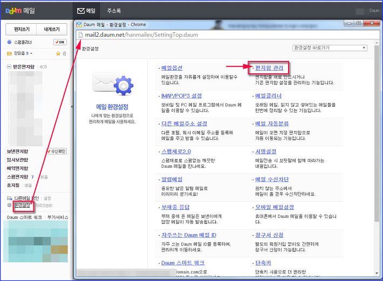Empty spam via 비움 beside 스팸편지함

click(x=44, y=177)
